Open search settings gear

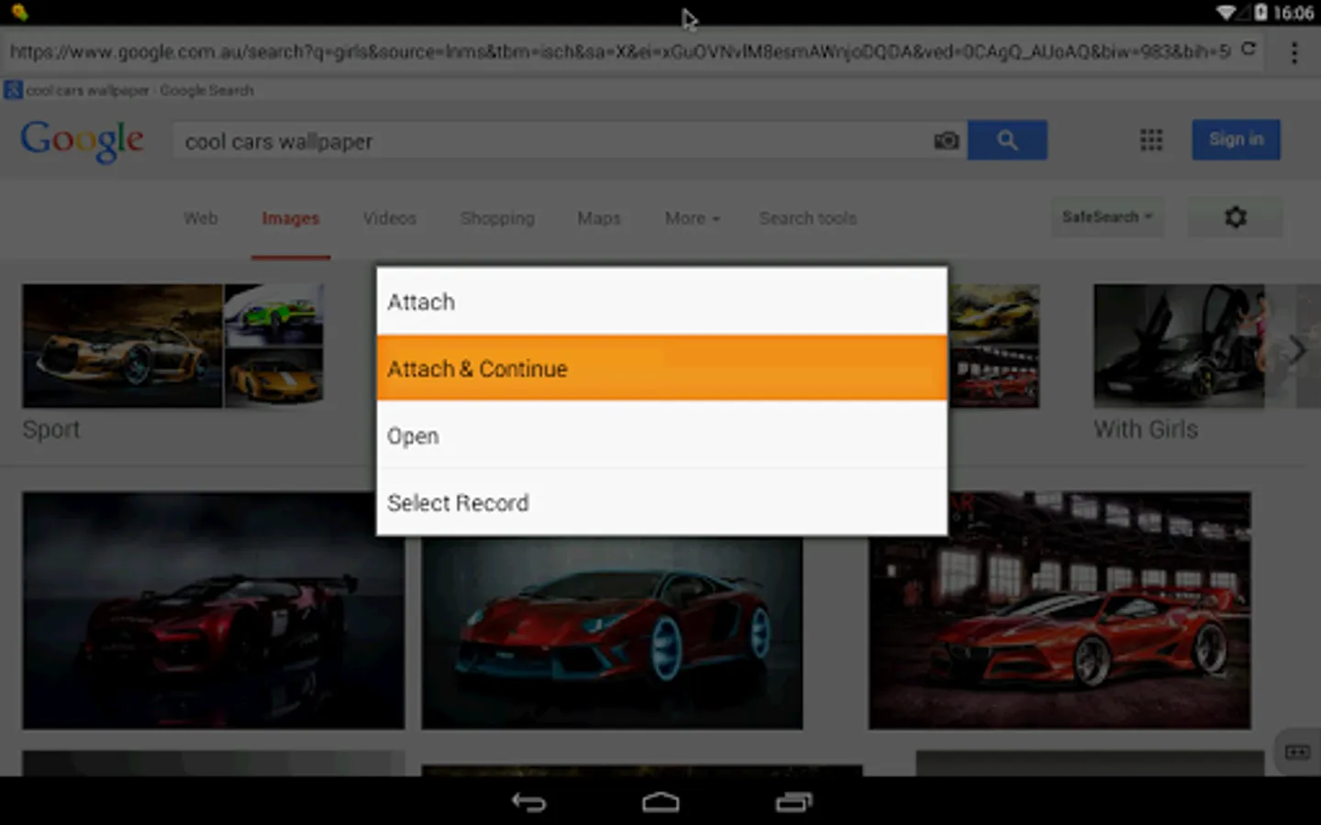coord(1236,217)
